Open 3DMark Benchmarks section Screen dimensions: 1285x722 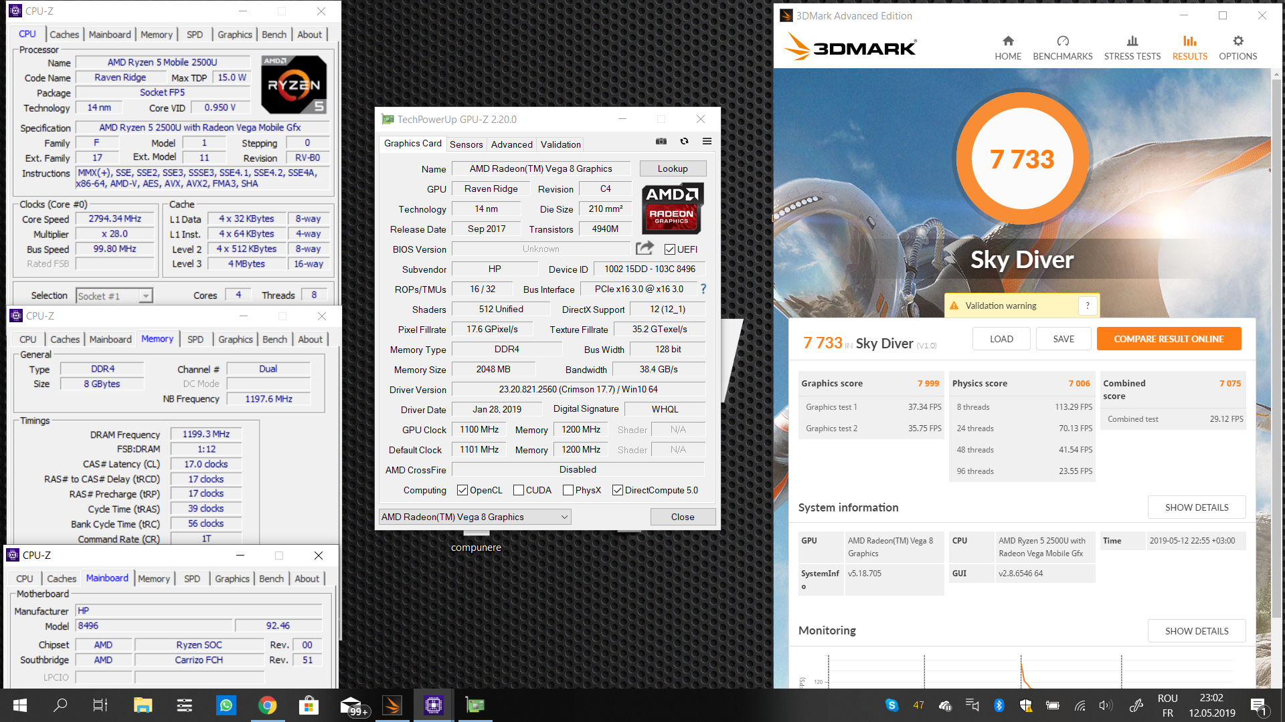tap(1063, 48)
